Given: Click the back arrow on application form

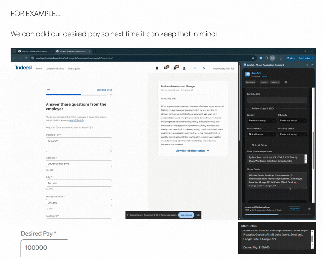Looking at the screenshot, I should coord(49,90).
